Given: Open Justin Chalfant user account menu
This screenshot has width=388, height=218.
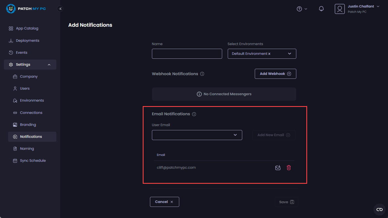Looking at the screenshot, I should [x=358, y=9].
